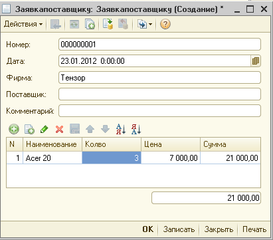Add a new table row with green plus
The image size is (273, 240).
coord(14,129)
